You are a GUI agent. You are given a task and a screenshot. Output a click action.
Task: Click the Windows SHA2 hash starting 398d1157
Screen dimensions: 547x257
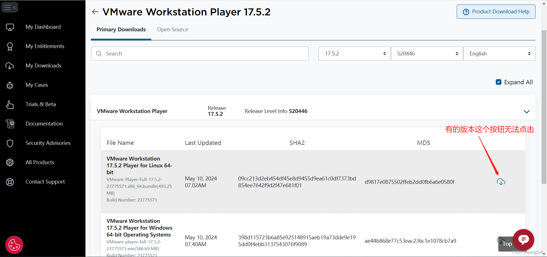297,241
